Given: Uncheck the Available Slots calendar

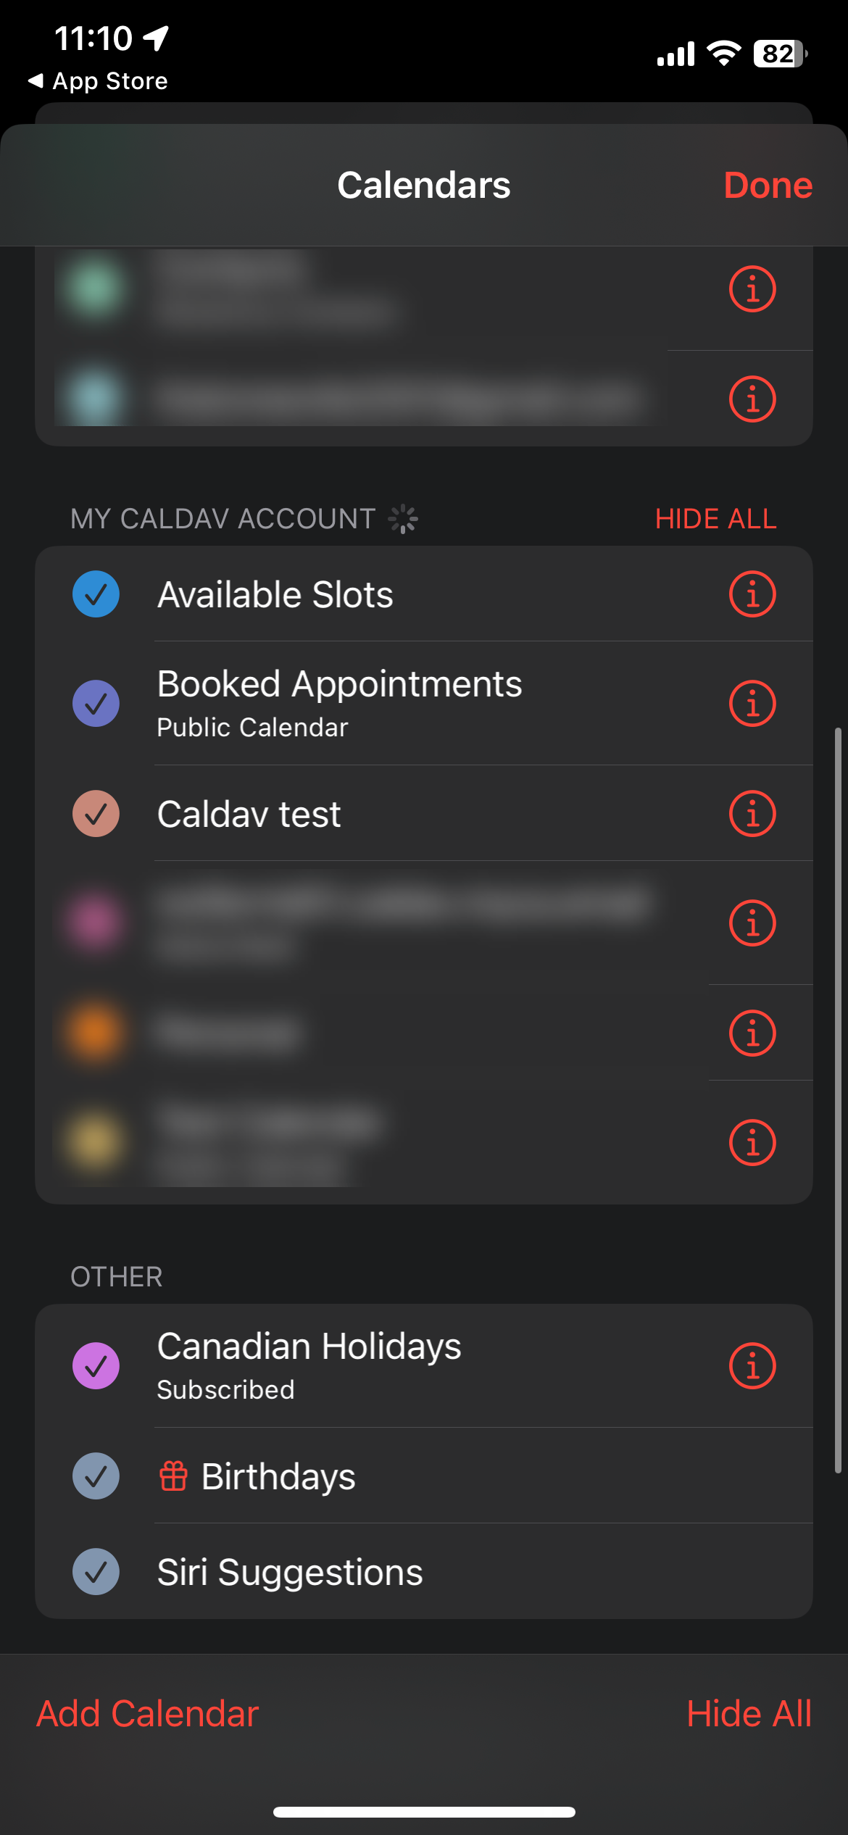Looking at the screenshot, I should (x=96, y=594).
